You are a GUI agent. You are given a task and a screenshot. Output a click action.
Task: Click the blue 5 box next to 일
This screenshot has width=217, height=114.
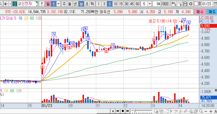click(x=54, y=4)
